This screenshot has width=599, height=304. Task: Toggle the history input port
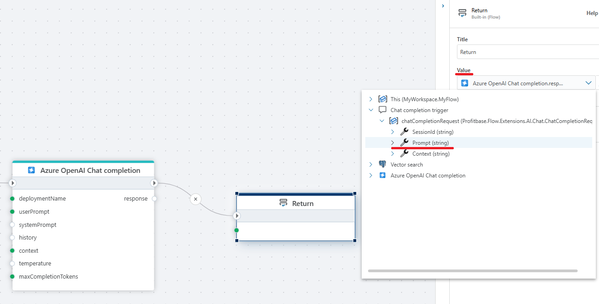point(13,238)
